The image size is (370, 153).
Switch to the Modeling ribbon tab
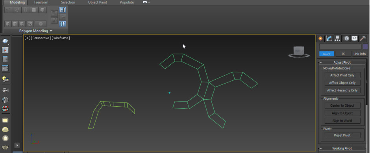coord(17,2)
